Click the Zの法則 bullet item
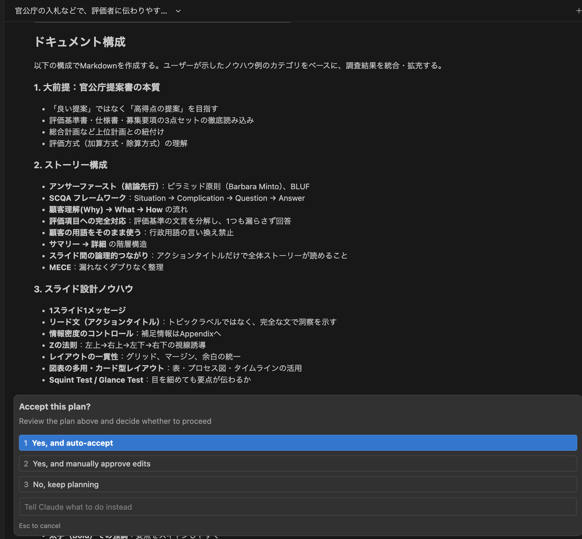The image size is (582, 539). tap(63, 345)
